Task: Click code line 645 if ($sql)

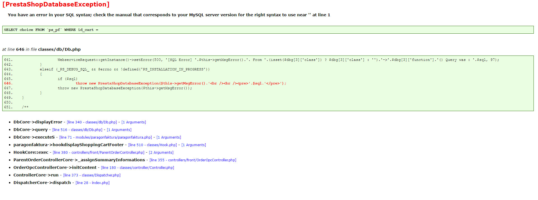Action: point(68,79)
